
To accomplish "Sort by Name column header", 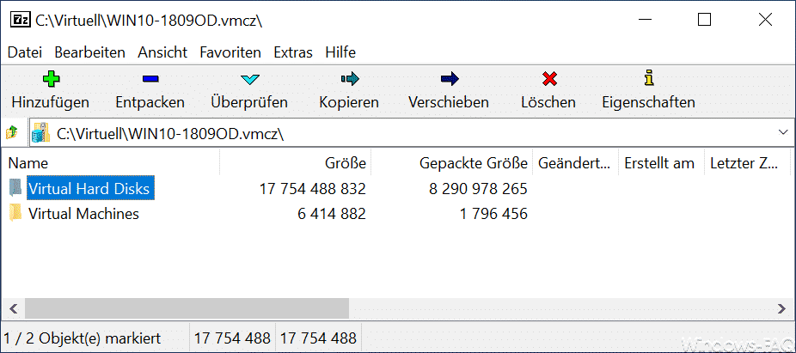I will pos(111,163).
